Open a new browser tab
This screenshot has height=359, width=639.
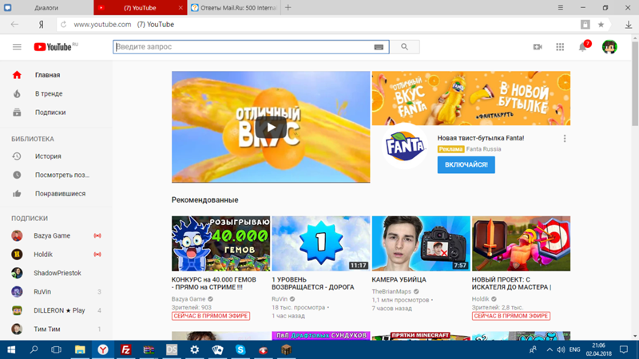(x=288, y=8)
